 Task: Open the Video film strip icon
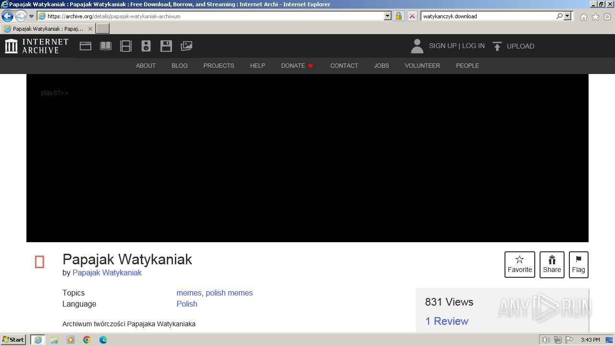(126, 46)
